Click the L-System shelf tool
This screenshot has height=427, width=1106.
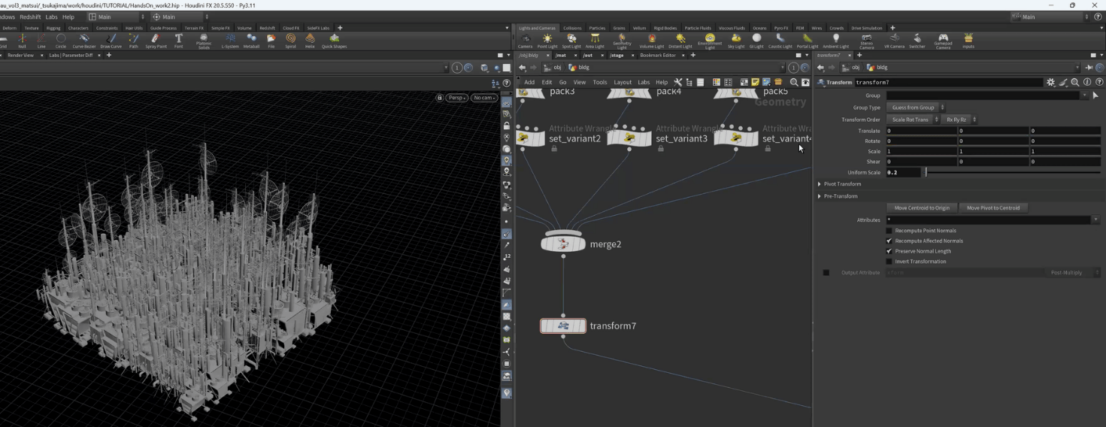[x=229, y=40]
